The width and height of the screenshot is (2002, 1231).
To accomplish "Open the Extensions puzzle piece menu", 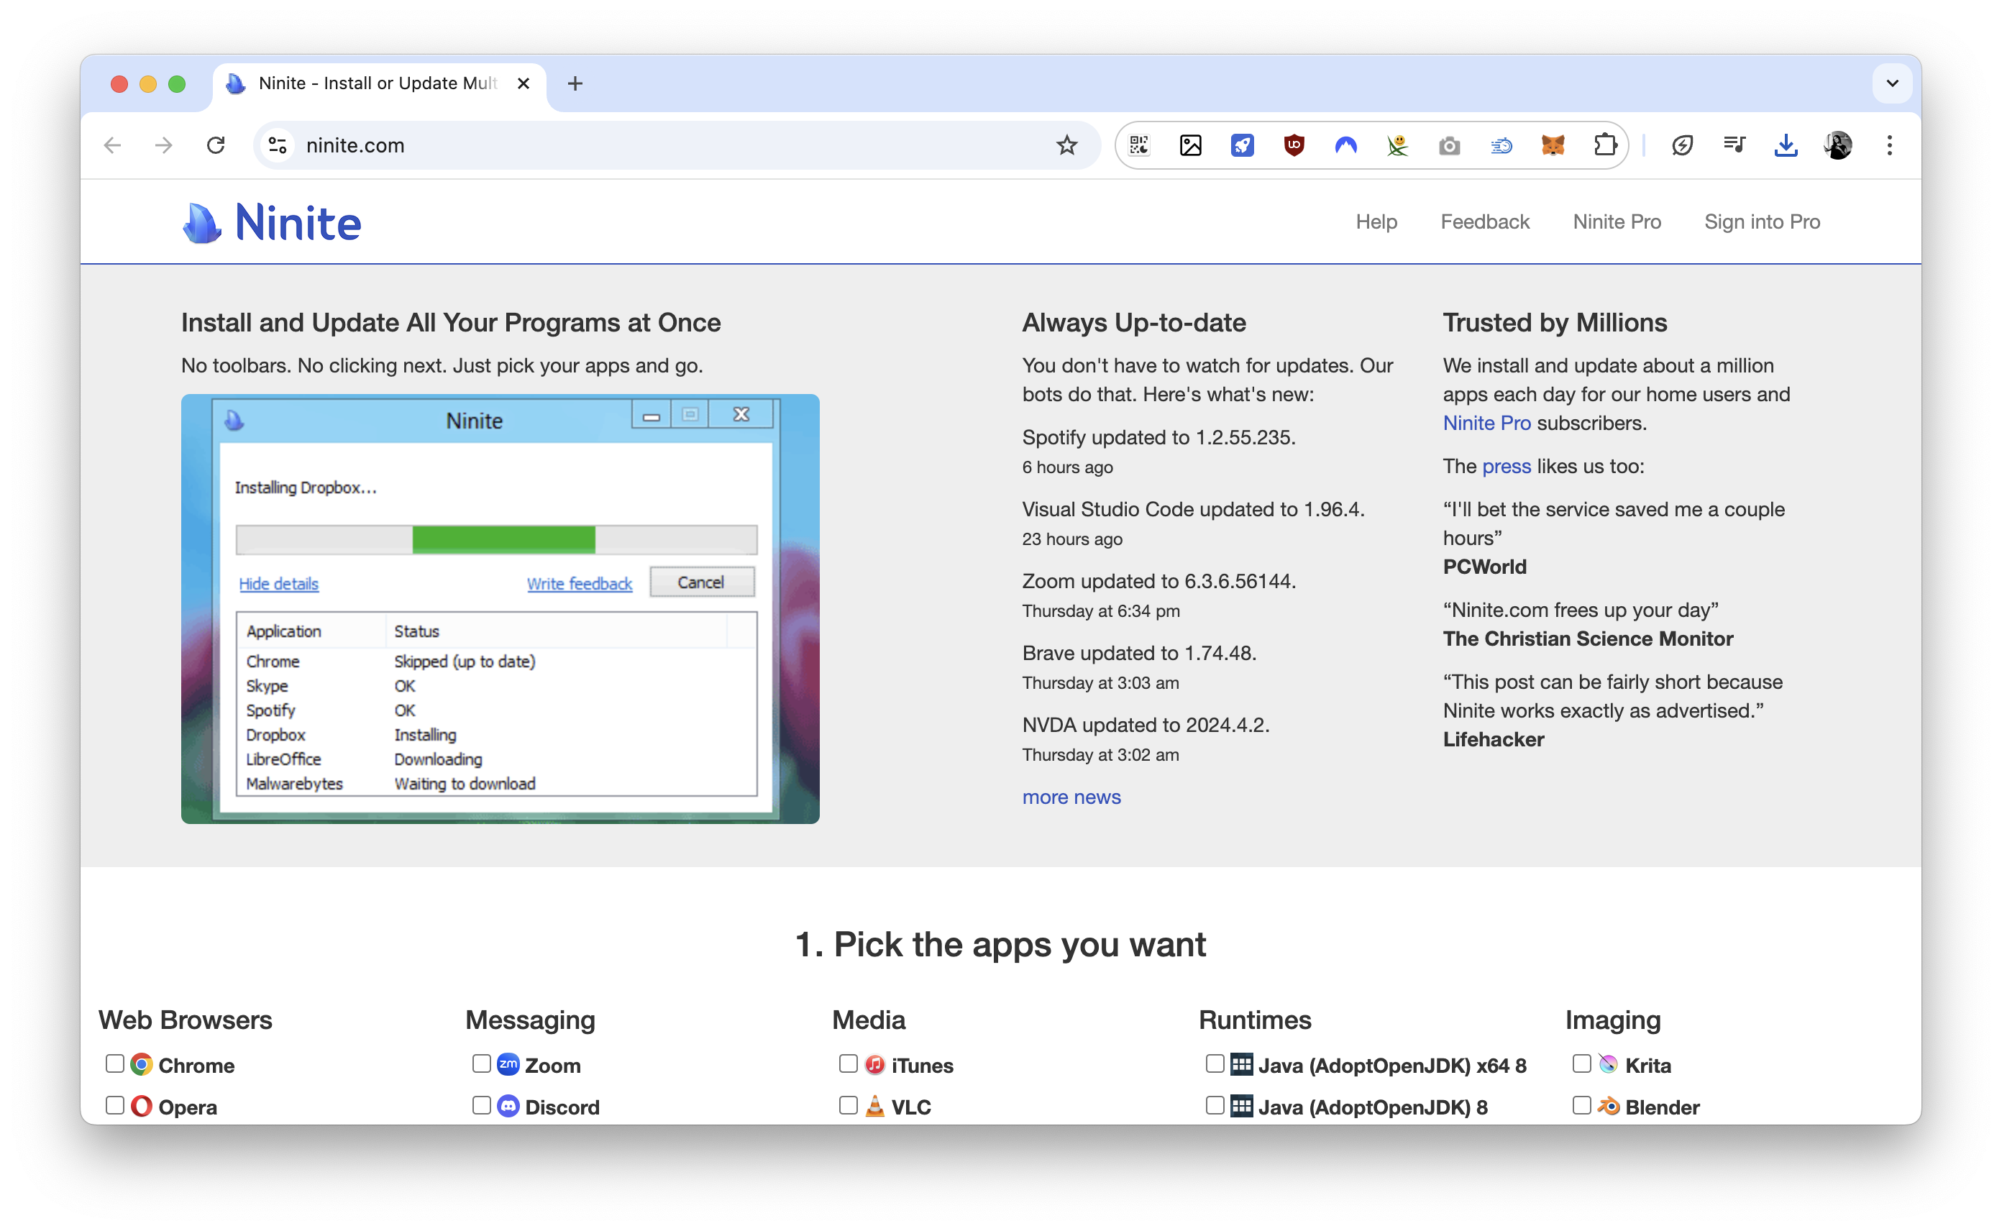I will coord(1605,145).
